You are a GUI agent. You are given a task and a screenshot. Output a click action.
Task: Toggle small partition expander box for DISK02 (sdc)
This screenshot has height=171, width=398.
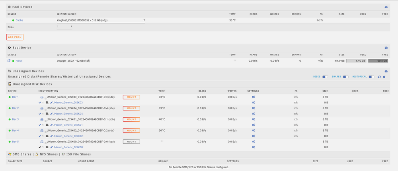(45, 132)
